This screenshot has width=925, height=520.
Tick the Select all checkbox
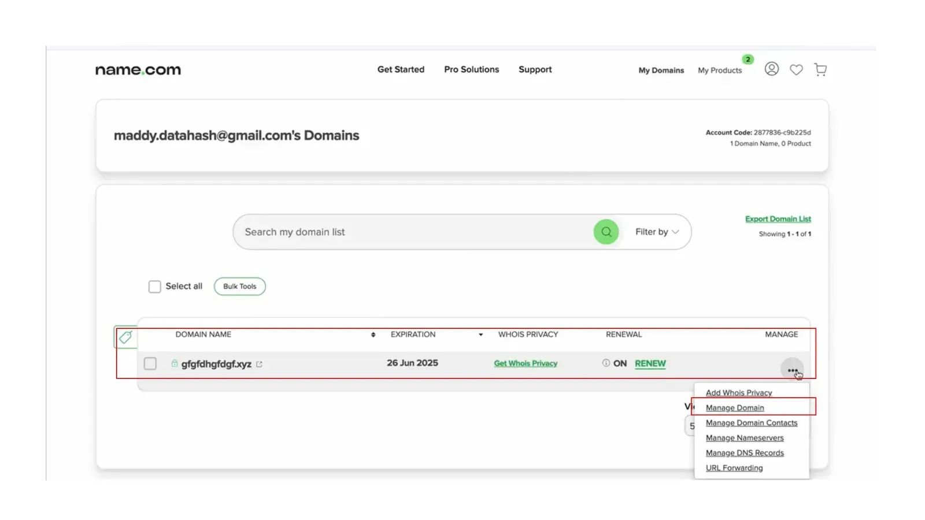coord(154,287)
